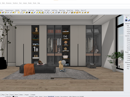Viewport: 130px width, 97px height.
Task: Switch to the New in V7 tab
Action: [x=83, y=10]
